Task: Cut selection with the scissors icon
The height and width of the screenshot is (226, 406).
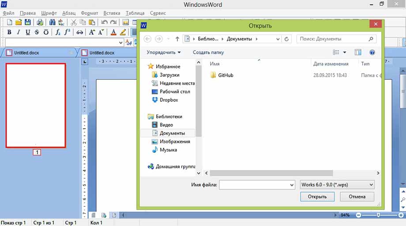Action: pos(74,22)
